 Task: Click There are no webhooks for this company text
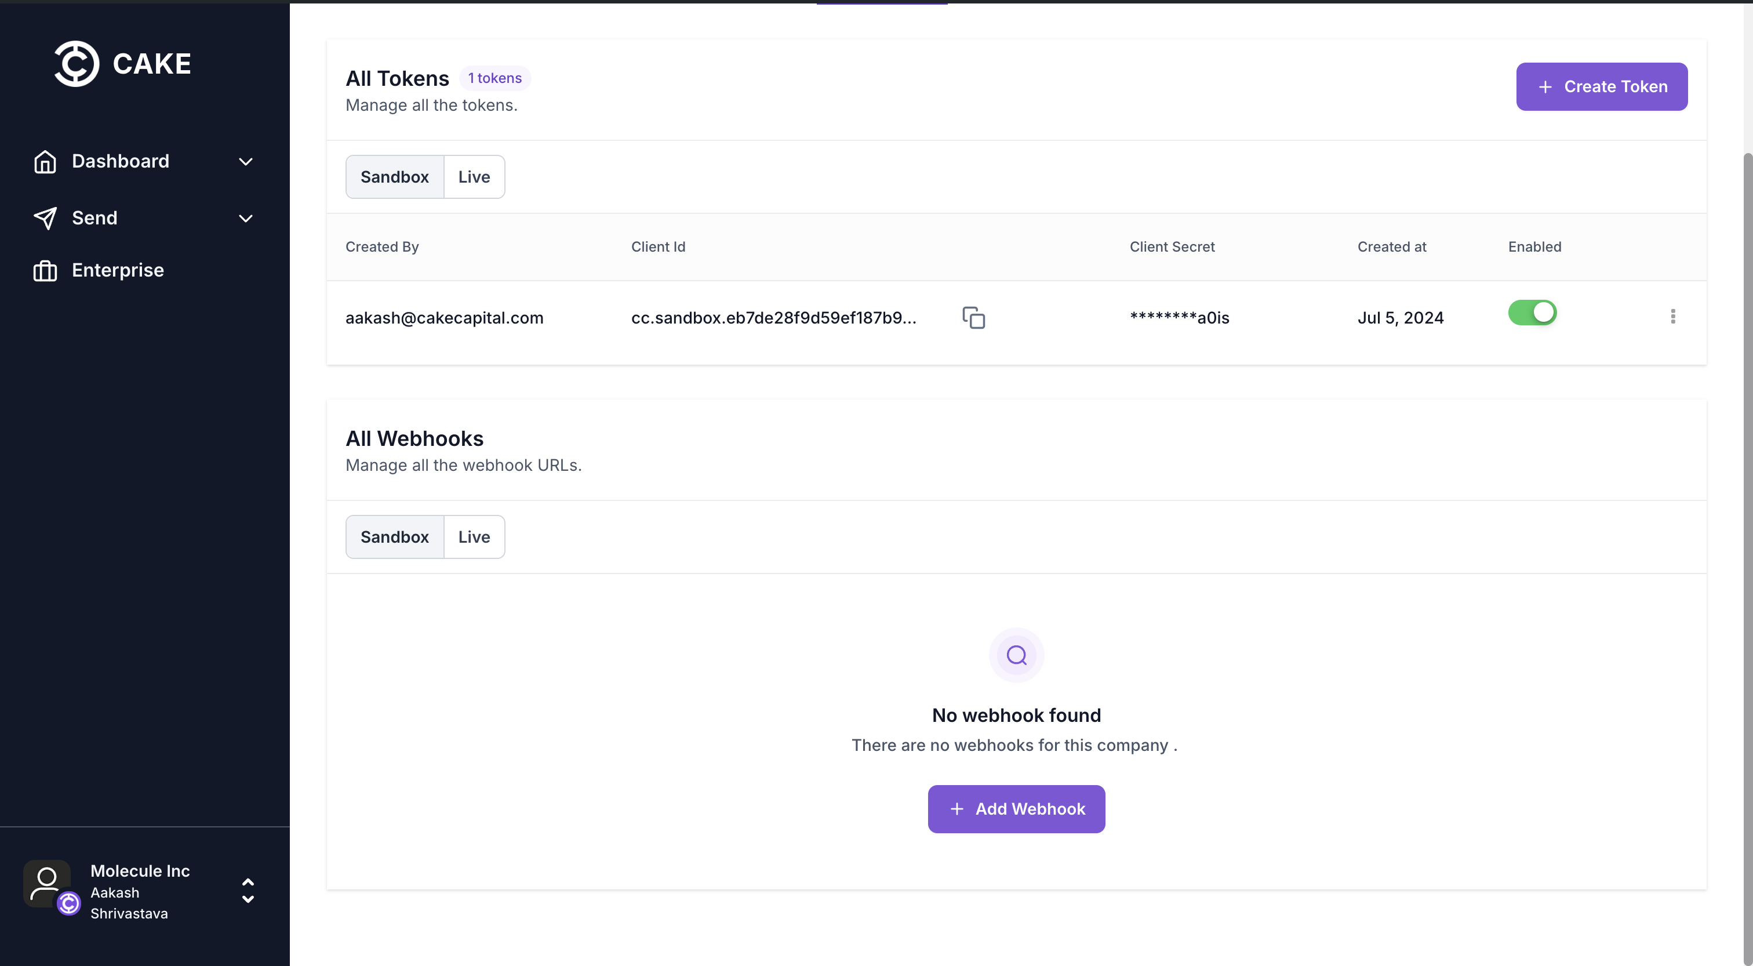click(1014, 746)
